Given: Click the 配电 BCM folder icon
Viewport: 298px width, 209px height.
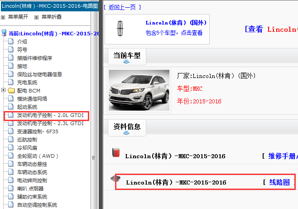Looking at the screenshot, I should click(11, 90).
